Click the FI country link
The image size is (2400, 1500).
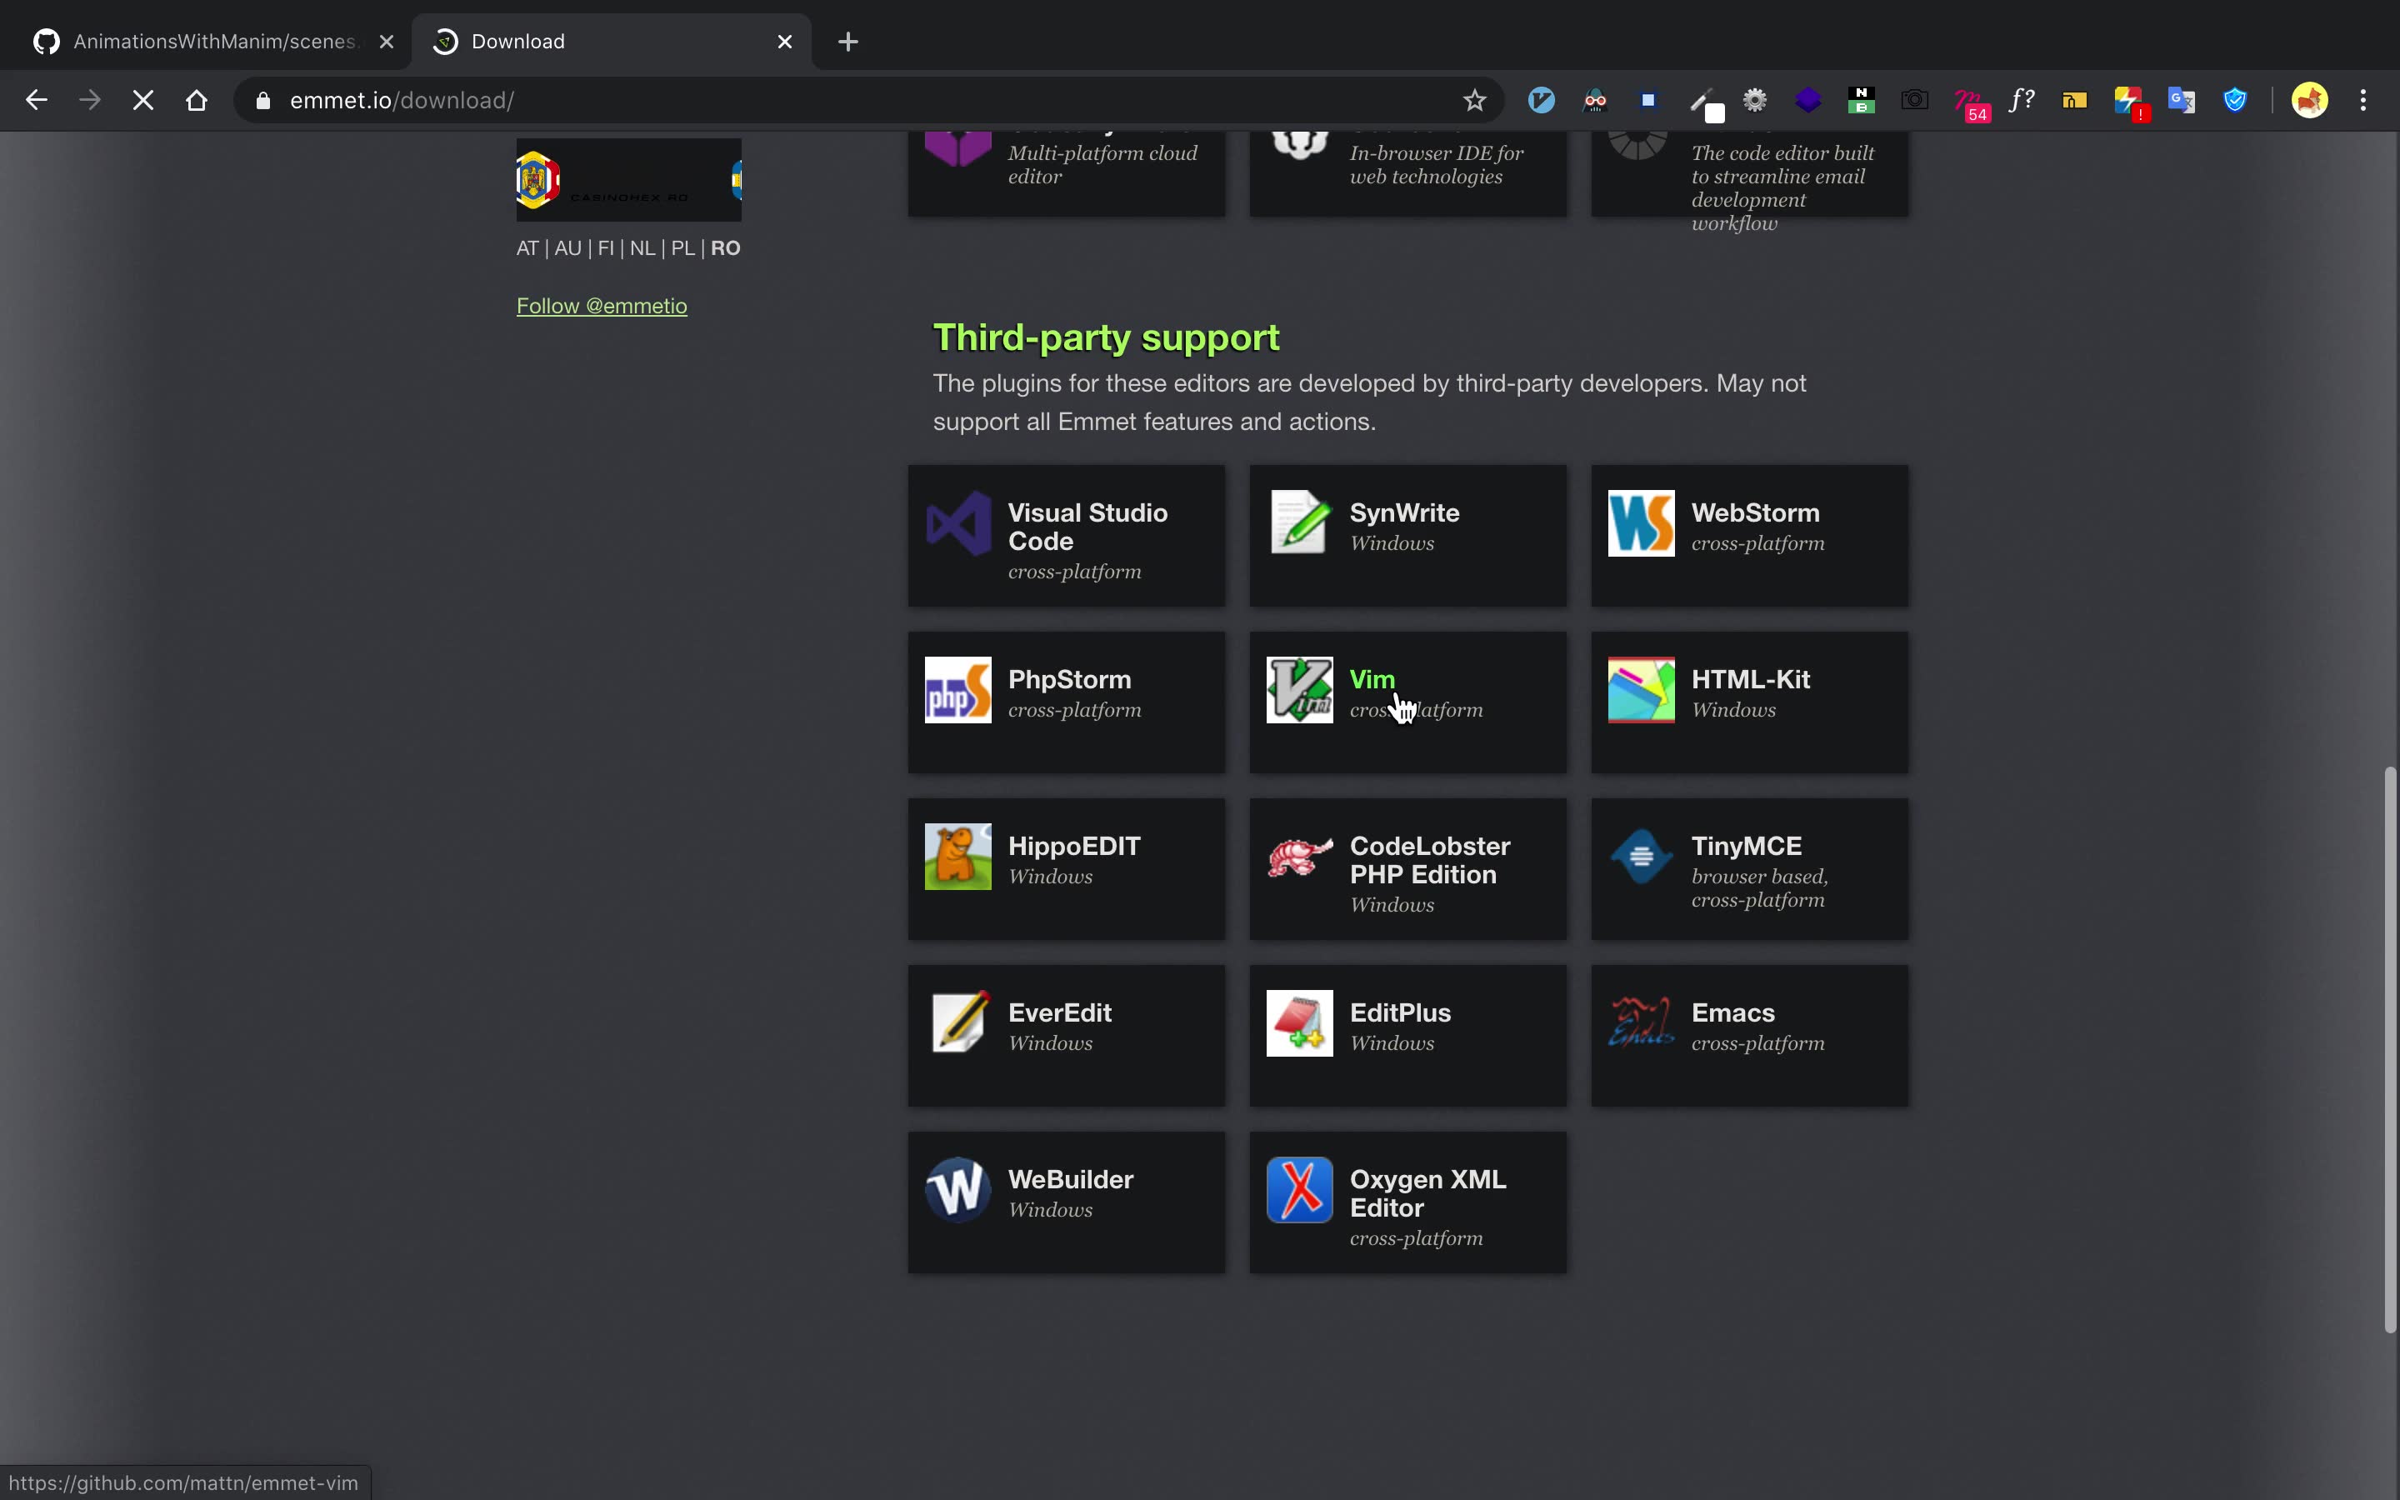click(x=605, y=248)
